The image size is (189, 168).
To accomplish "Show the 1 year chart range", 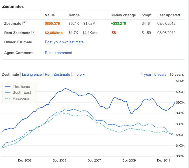I will click(146, 75).
